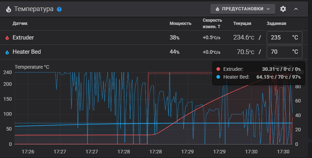Select the Extruder sensor name
Viewport: 312px width, 158px height.
23,37
